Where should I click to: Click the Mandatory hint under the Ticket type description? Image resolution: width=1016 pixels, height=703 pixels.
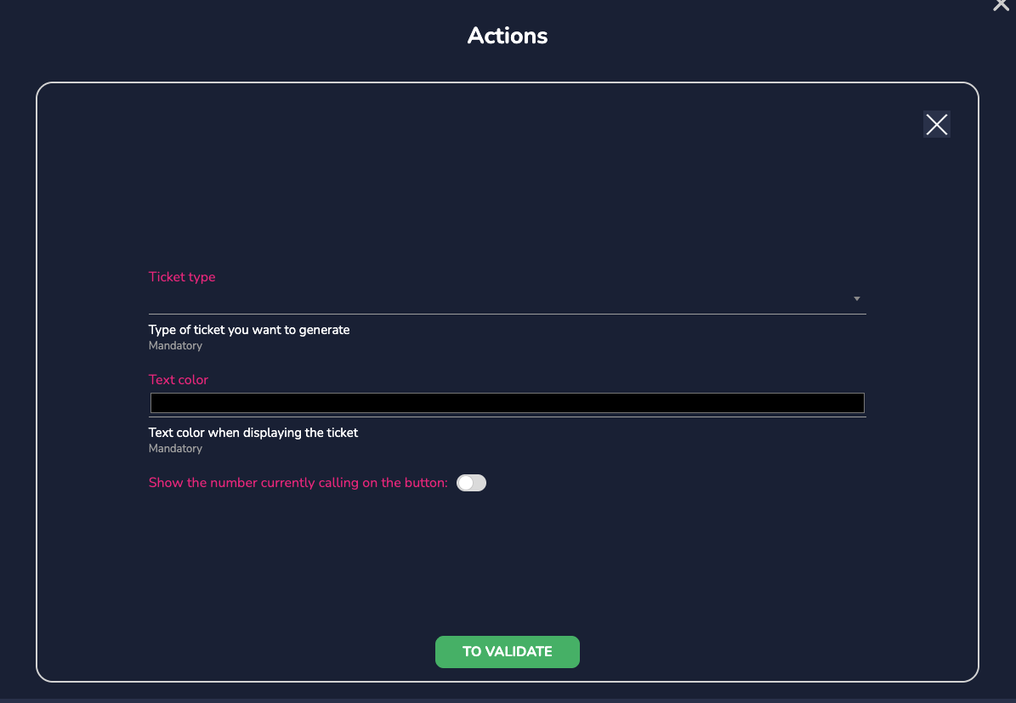(175, 346)
